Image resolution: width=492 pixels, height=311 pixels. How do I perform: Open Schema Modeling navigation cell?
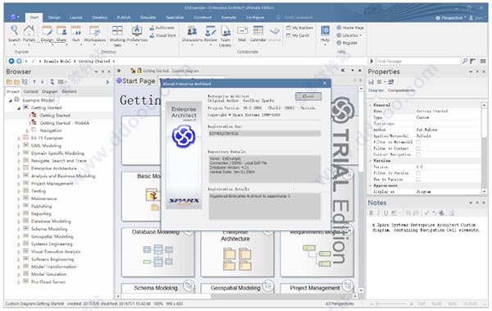tap(157, 288)
